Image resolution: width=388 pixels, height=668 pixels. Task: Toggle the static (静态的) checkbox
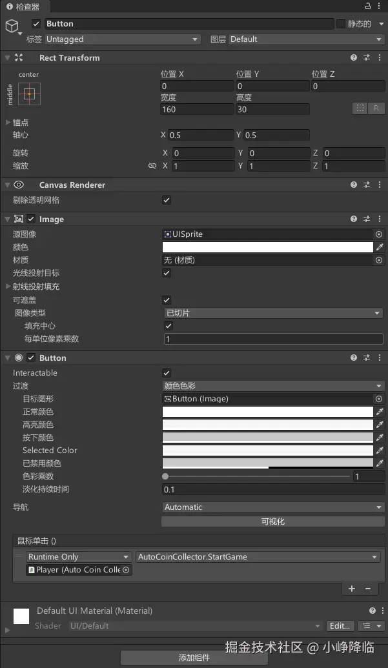[341, 24]
